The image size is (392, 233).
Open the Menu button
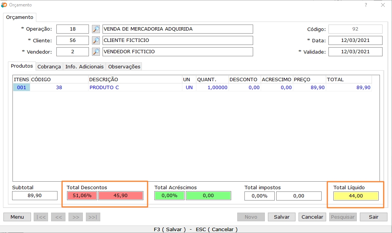[17, 217]
